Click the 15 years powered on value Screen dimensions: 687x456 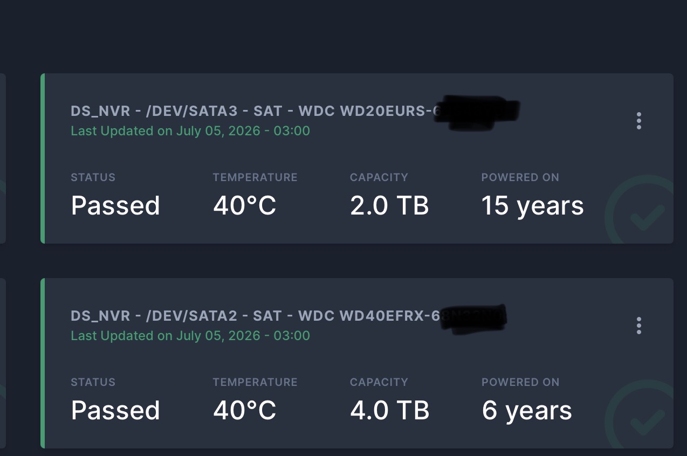532,206
